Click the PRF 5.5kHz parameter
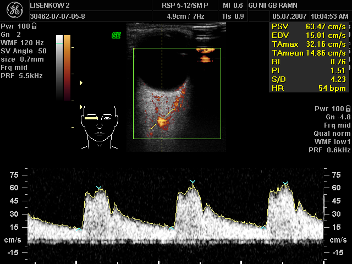This screenshot has height=264, width=352. 21,76
